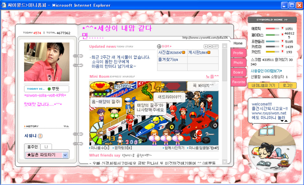This screenshot has height=185, width=304.
Task: Click the 노을^^ mini room title
Action: [212, 77]
